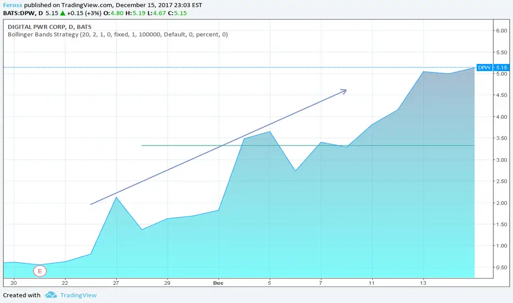Viewport: 513px width, 303px height.
Task: Click the green up-triangle change indicator
Action: tap(63, 13)
